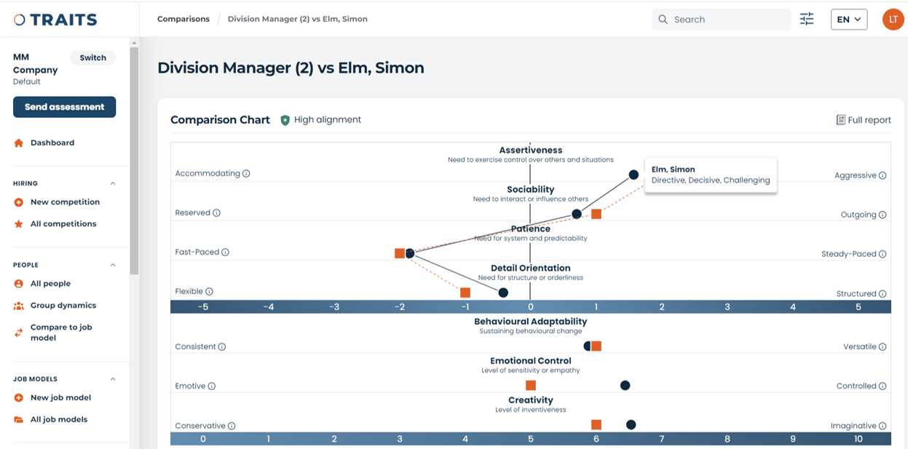Open the filter settings sliders icon
The height and width of the screenshot is (449, 908).
click(806, 19)
